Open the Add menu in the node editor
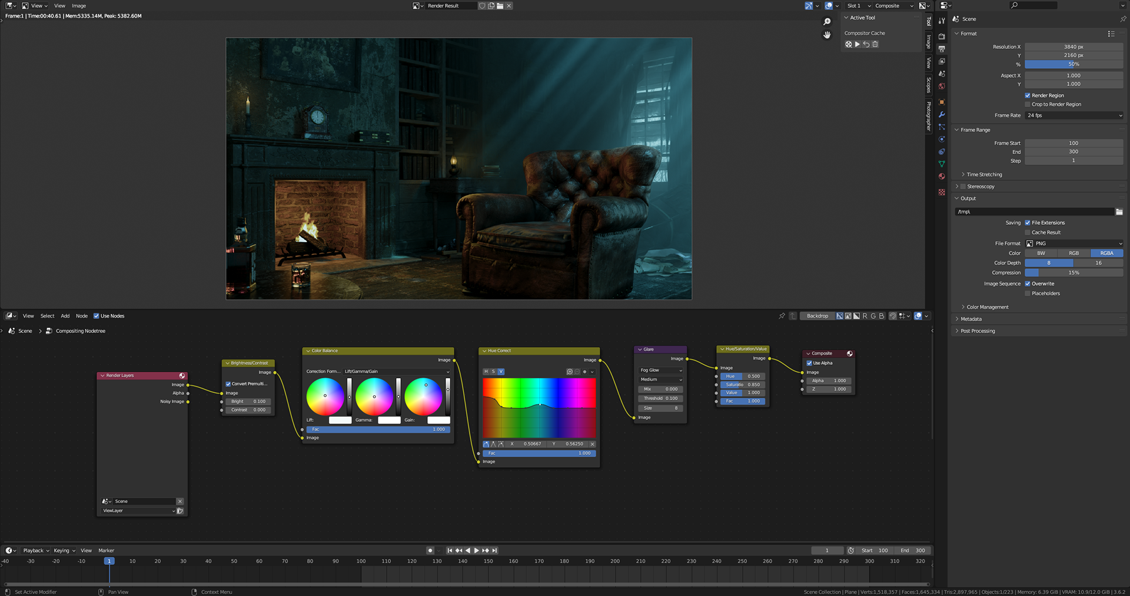The height and width of the screenshot is (596, 1130). point(65,316)
